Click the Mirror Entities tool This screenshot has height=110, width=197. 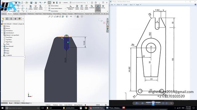(x=54, y=6)
